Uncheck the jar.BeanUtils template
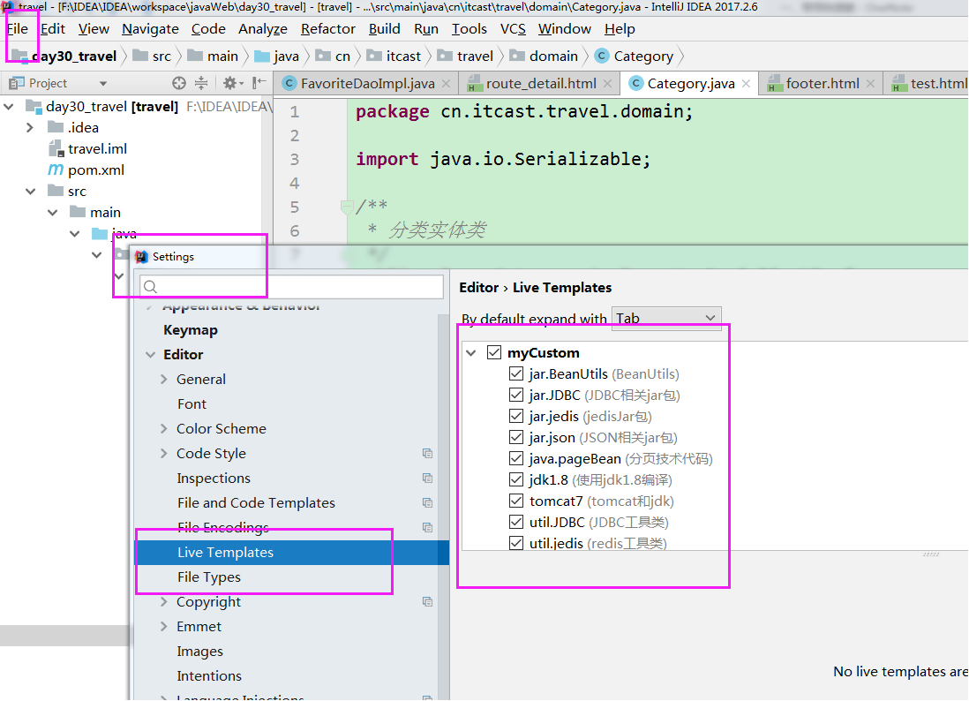This screenshot has height=701, width=969. (x=516, y=373)
